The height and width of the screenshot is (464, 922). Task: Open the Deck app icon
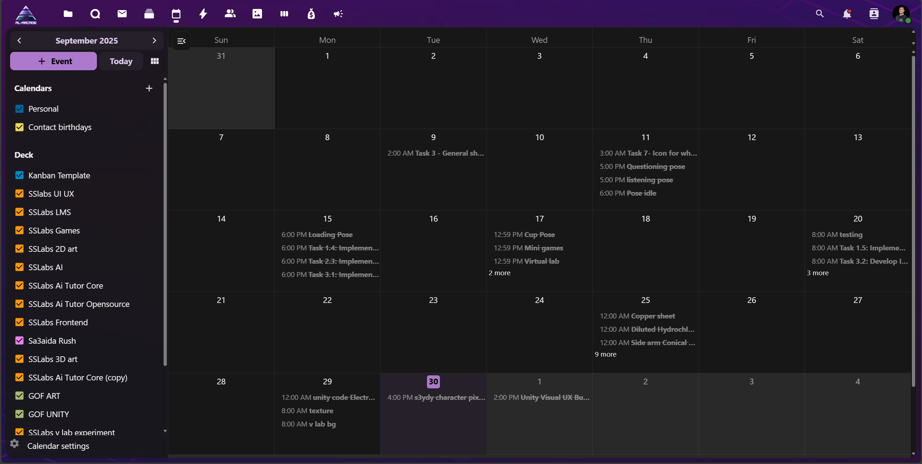click(x=149, y=14)
